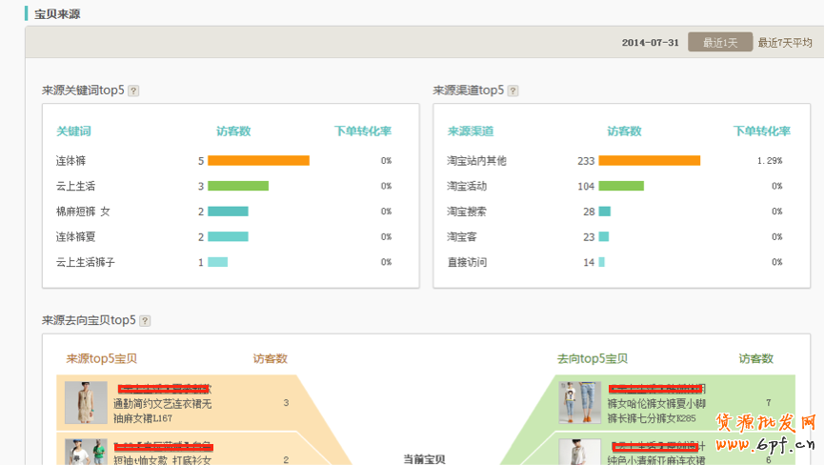
Task: Select the 最近1天 tab
Action: 720,43
